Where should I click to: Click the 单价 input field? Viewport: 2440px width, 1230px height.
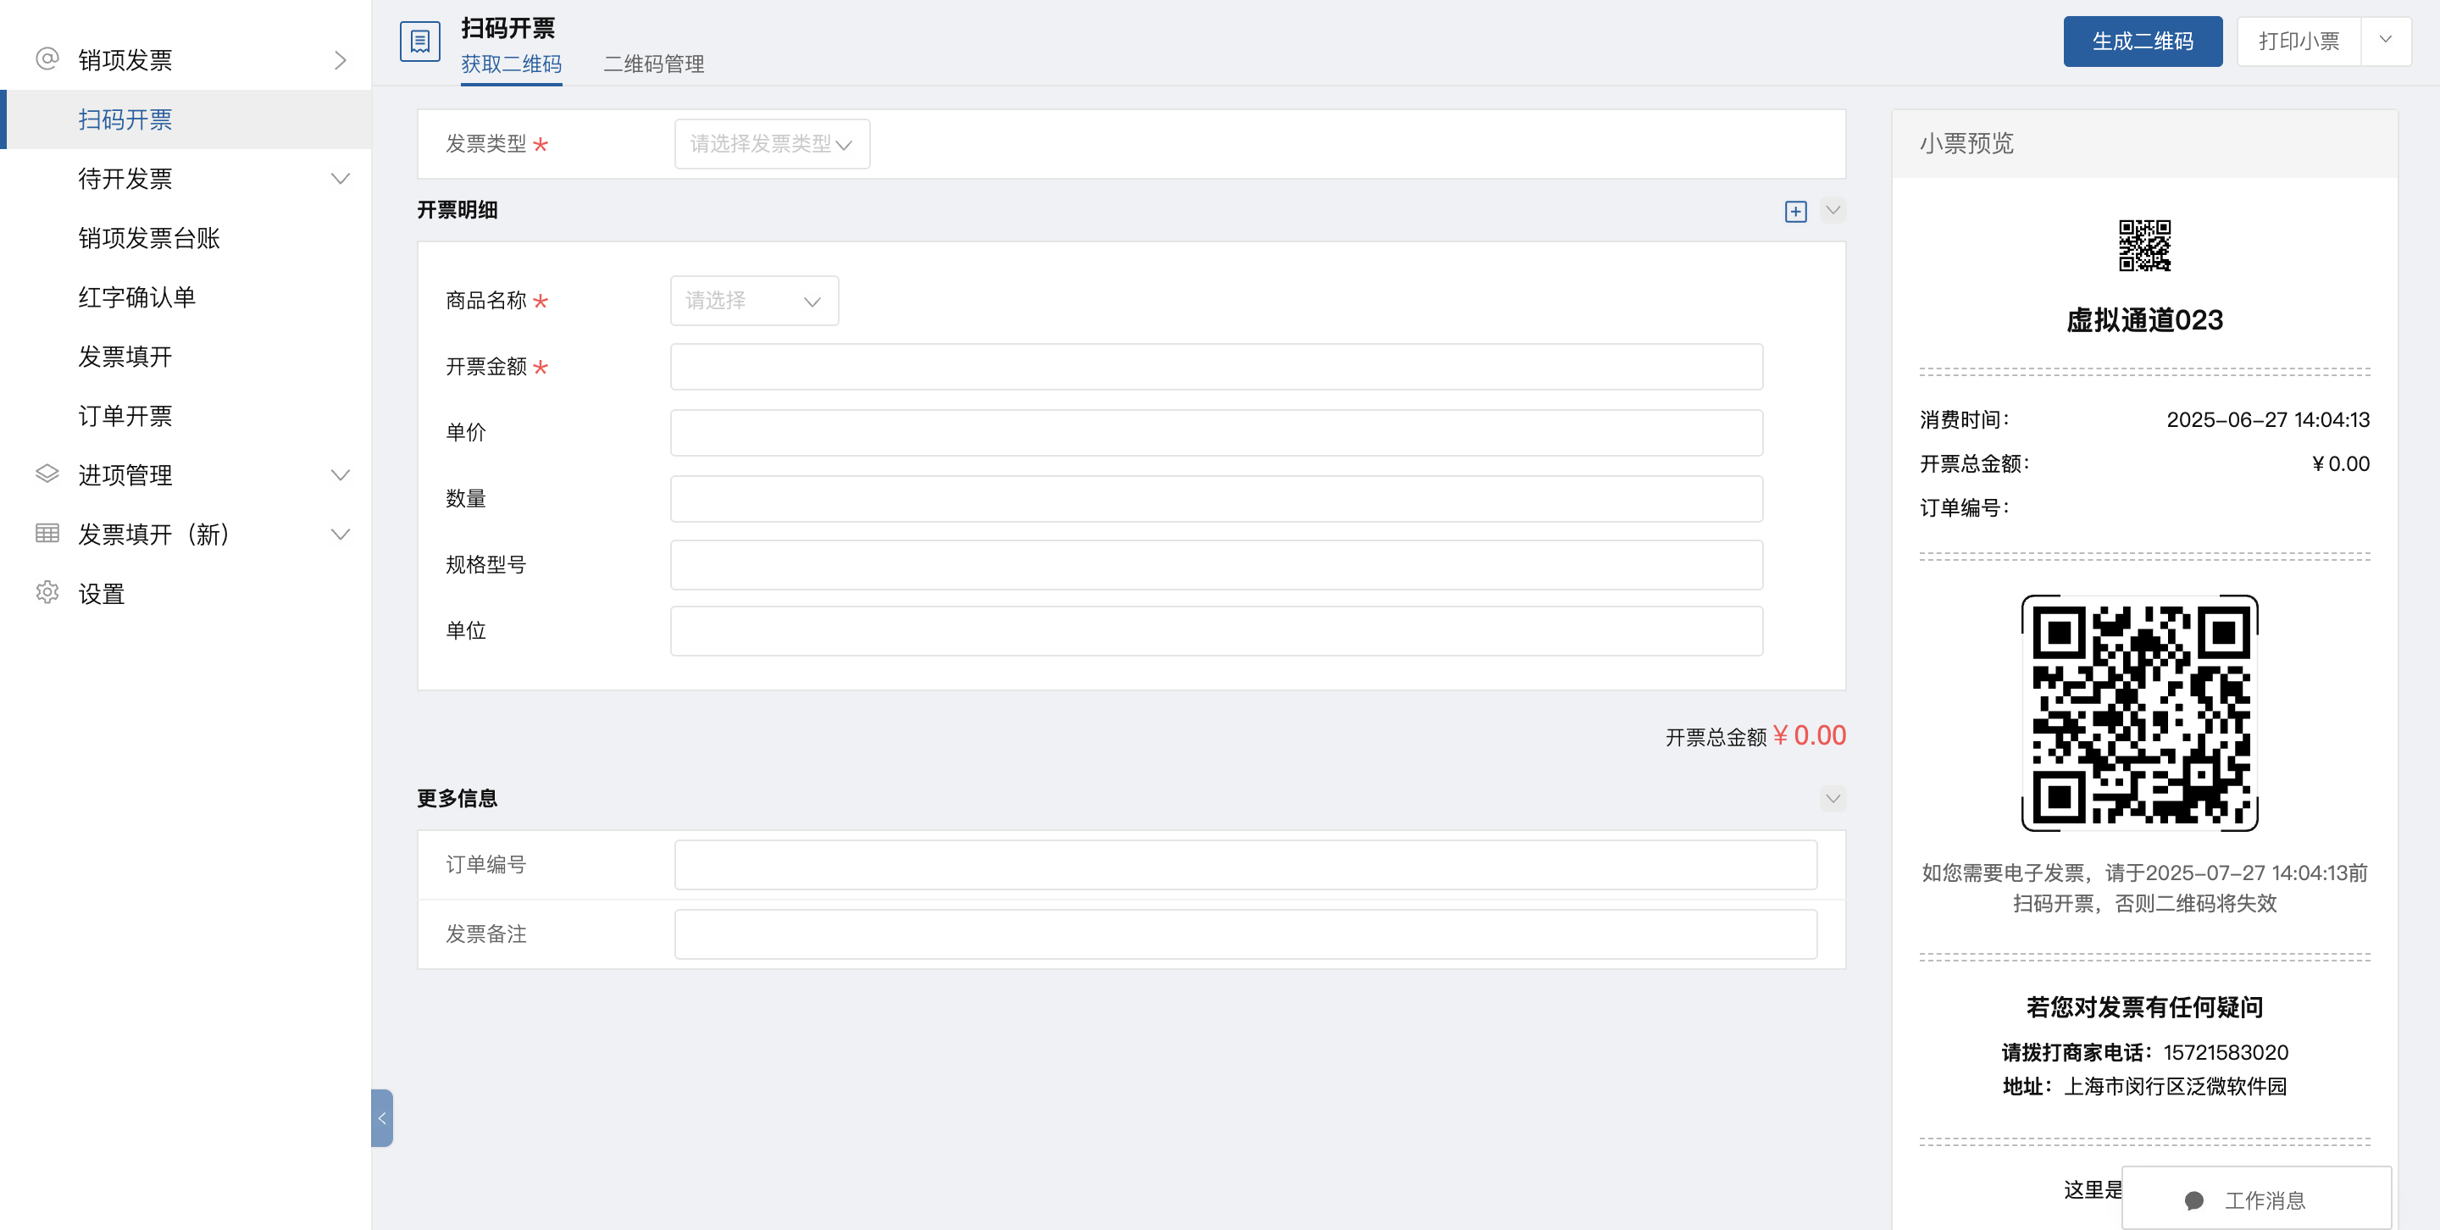(x=1217, y=433)
